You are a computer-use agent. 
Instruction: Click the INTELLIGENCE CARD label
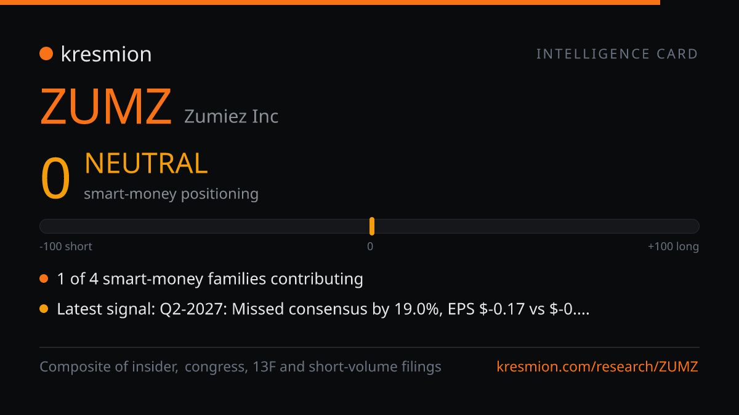617,54
